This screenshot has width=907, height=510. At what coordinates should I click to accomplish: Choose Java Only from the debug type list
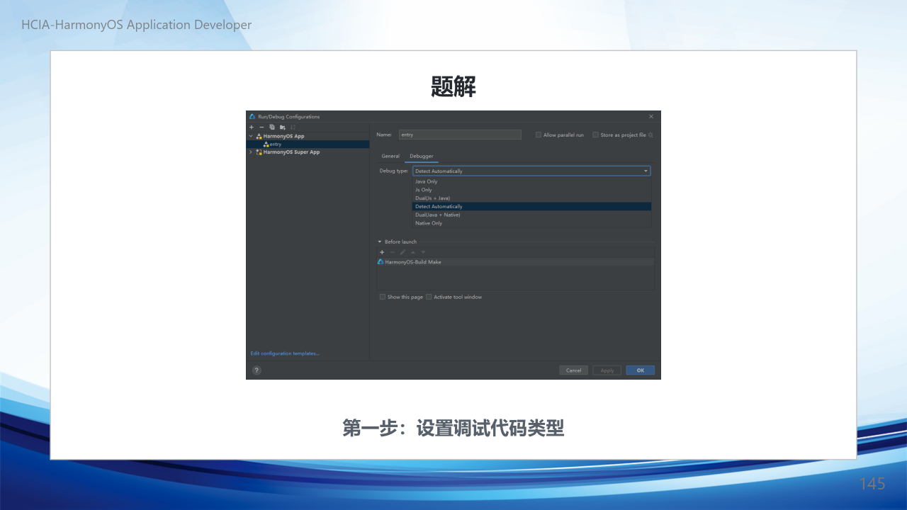532,181
